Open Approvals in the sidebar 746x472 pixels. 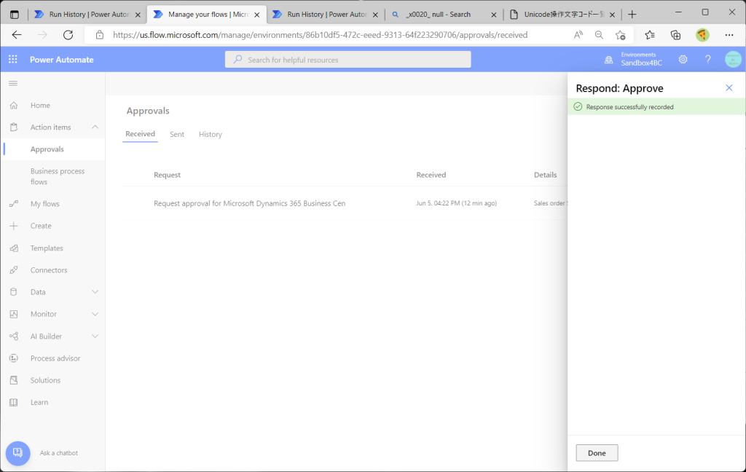[47, 149]
